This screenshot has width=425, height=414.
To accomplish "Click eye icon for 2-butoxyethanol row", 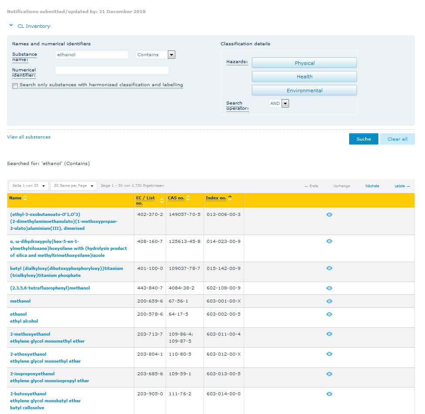I will point(329,394).
